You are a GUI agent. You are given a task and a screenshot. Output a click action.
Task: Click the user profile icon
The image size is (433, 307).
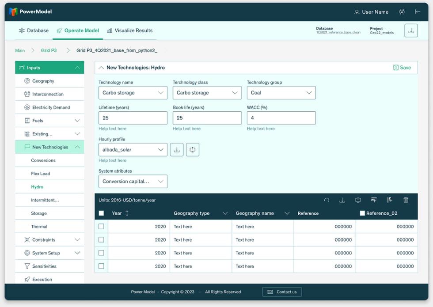click(x=357, y=12)
